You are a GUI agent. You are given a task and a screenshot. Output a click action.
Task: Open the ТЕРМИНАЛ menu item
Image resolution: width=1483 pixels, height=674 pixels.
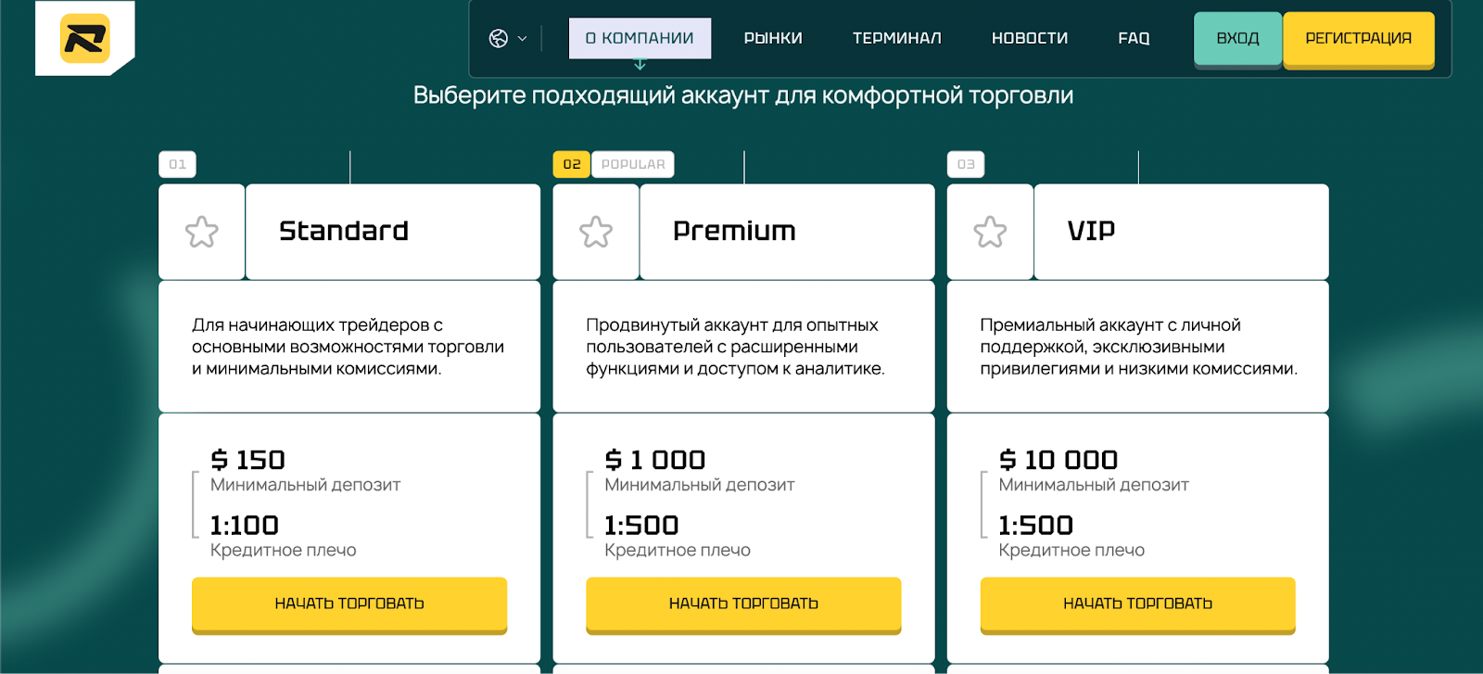tap(896, 38)
